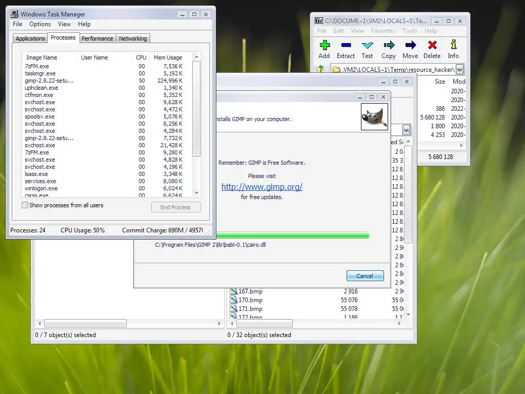Click the Copy icon in 7-Zip toolbar

(389, 45)
